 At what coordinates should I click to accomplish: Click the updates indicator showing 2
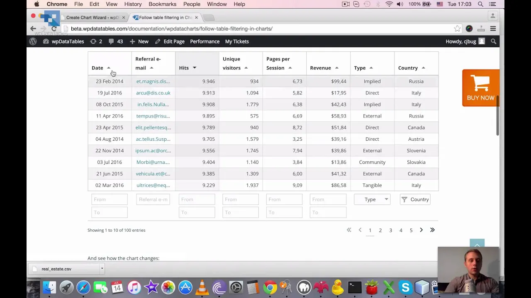96,41
